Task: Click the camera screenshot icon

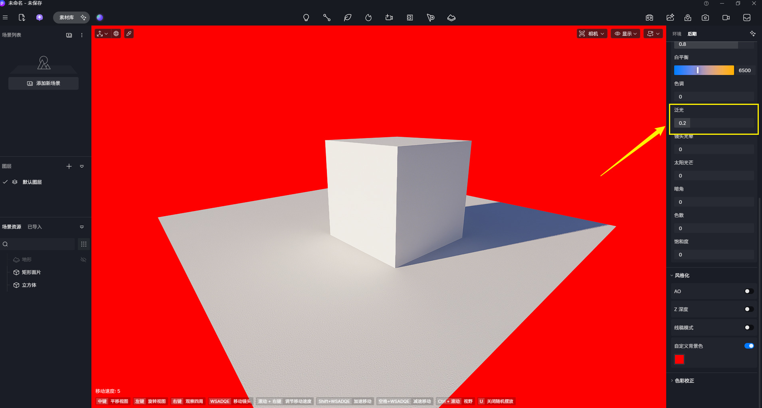Action: click(x=705, y=18)
